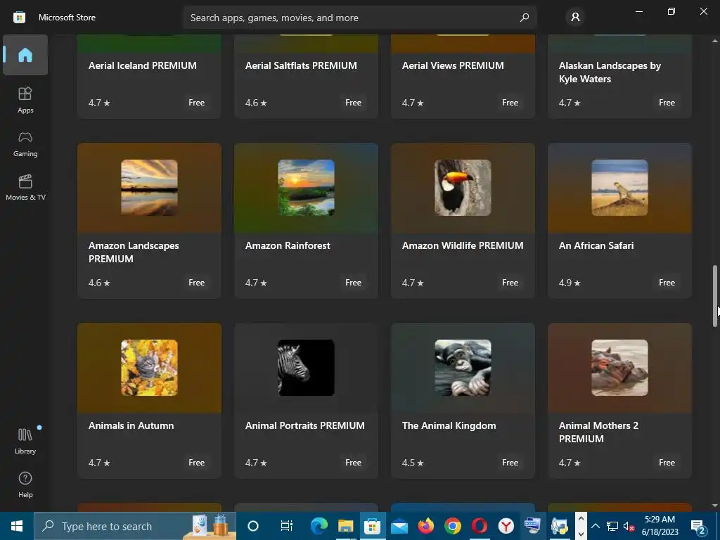Select Aerial Views PREMIUM title
The image size is (720, 540).
[x=453, y=65]
